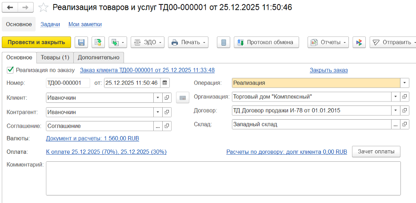
Task: Click the Провести и закрыть button
Action: [x=36, y=42]
